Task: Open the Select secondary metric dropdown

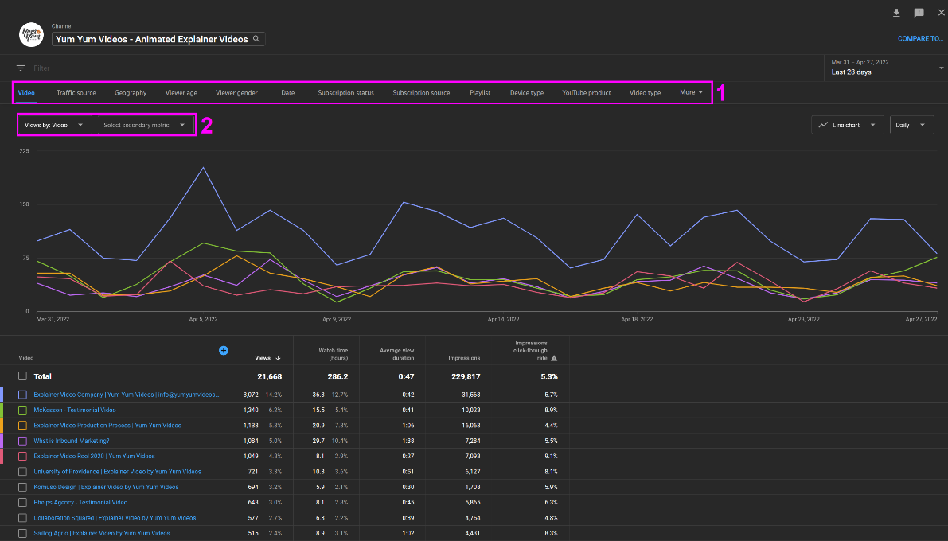Action: click(x=144, y=125)
